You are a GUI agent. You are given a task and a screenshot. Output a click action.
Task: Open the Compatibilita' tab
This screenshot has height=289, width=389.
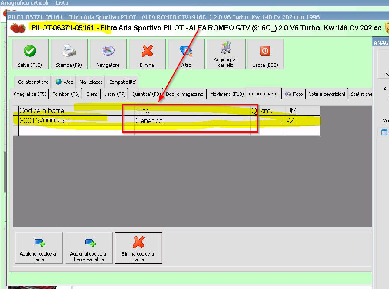pos(122,82)
